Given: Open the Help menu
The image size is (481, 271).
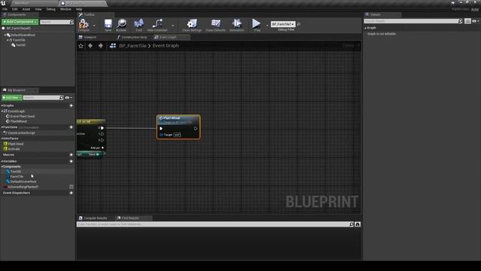Looking at the screenshot, I should pyautogui.click(x=79, y=9).
